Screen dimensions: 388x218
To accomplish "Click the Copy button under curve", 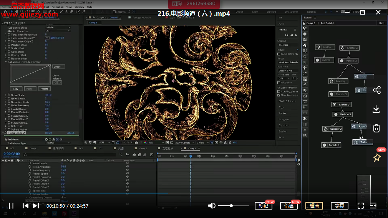I will pos(16,89).
